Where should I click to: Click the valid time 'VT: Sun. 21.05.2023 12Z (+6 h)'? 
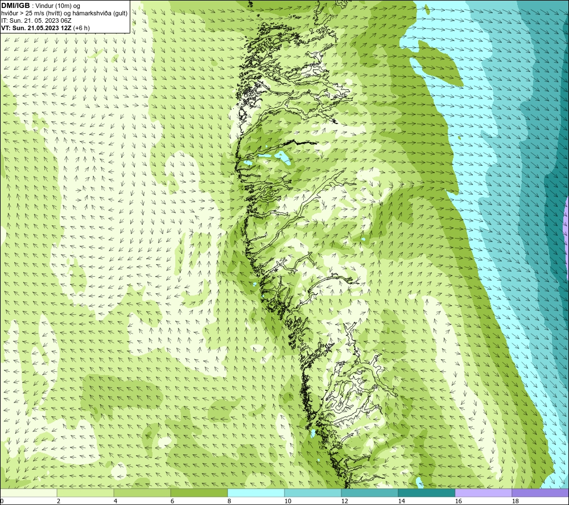46,28
